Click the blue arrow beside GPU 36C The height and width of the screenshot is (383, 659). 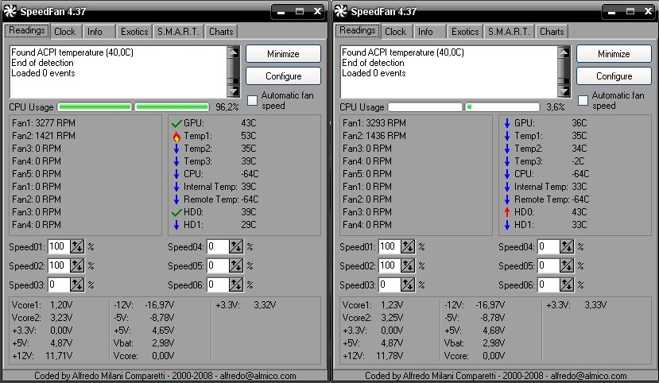(x=507, y=123)
